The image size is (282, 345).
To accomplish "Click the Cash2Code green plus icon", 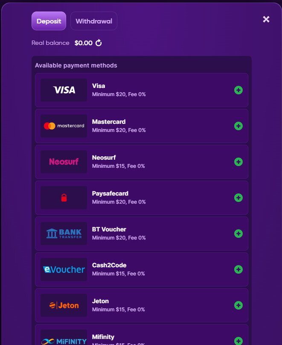I will click(x=238, y=269).
